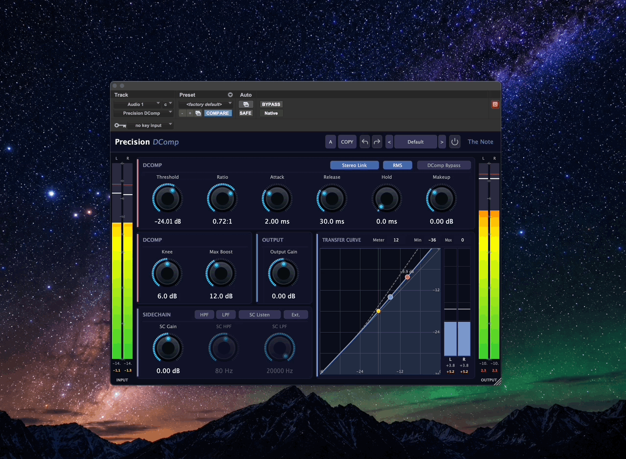Click the Ratio knob
Image resolution: width=626 pixels, height=459 pixels.
(223, 199)
